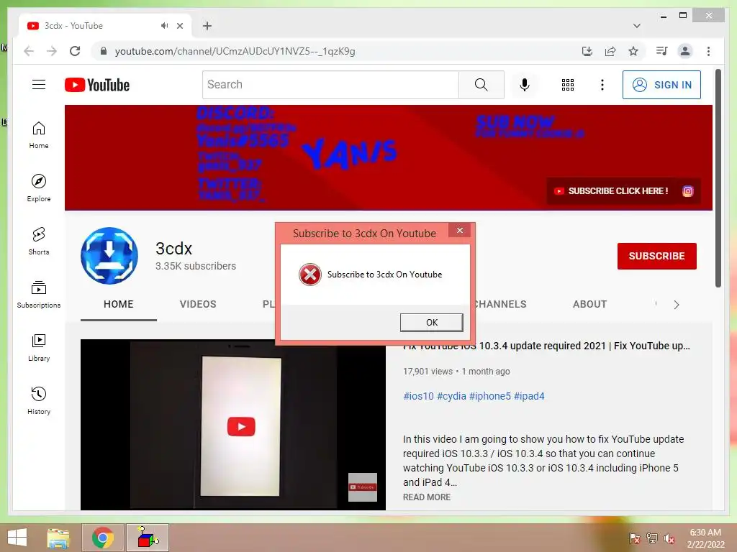Click the 3cdx channel avatar
The width and height of the screenshot is (737, 552).
point(109,256)
